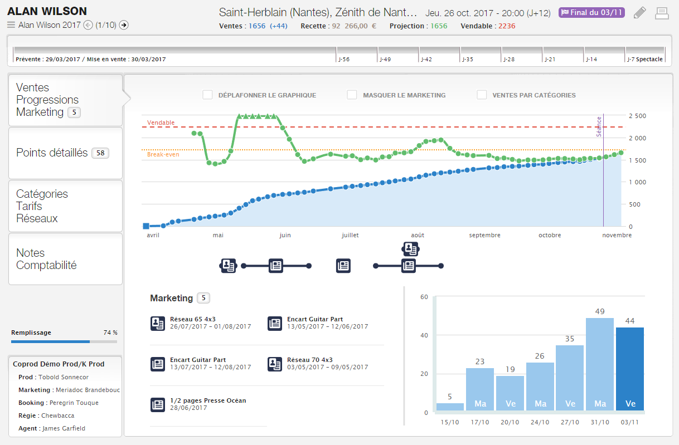
Task: Click the Encart Guitar Part 13/05 icon
Action: [x=275, y=324]
